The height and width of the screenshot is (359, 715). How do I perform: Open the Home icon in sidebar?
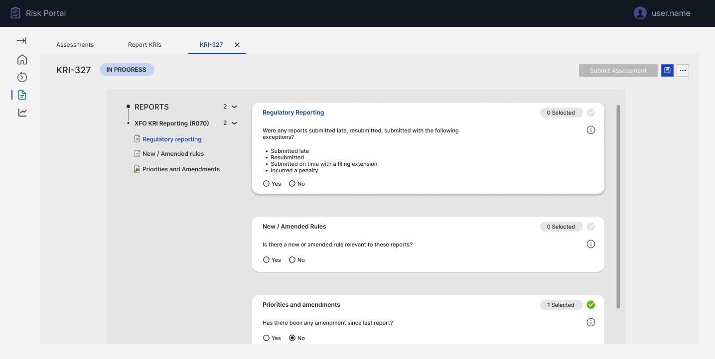pos(22,60)
